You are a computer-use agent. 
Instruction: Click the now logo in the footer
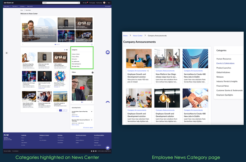tap(6, 135)
